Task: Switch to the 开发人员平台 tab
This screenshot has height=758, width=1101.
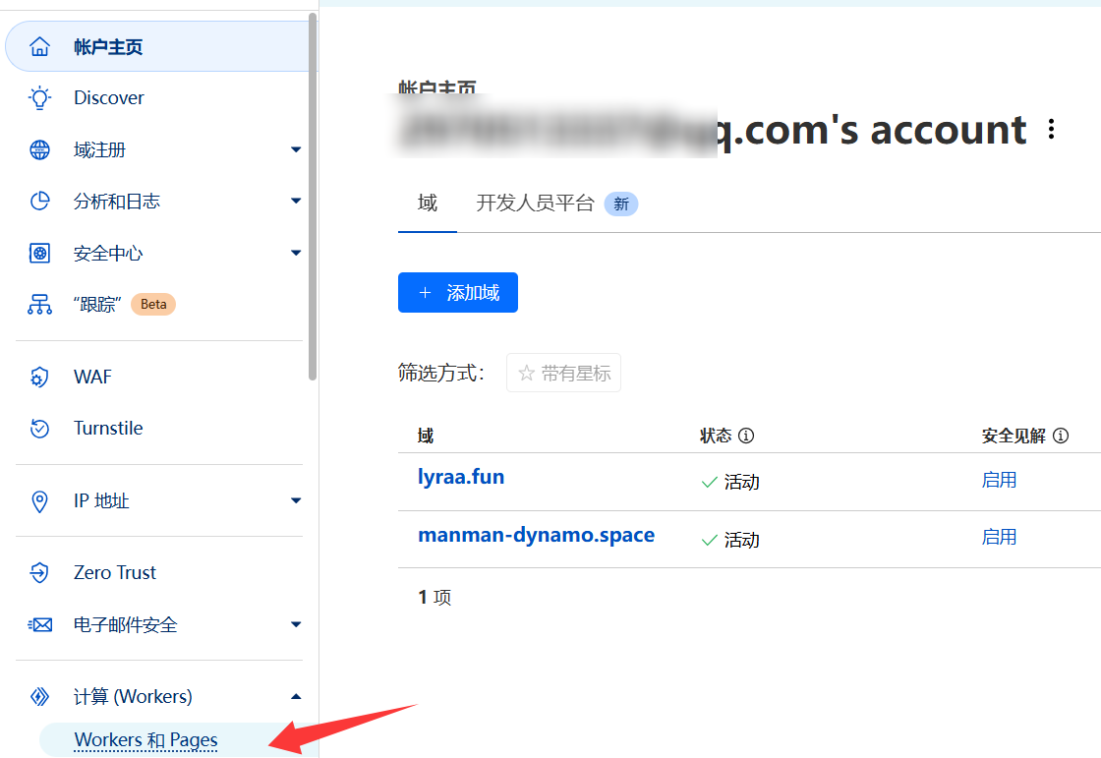Action: [535, 204]
